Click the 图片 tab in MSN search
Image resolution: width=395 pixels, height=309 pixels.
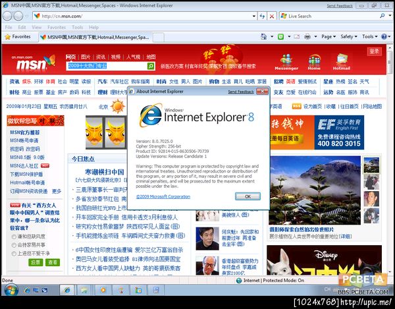coord(86,57)
